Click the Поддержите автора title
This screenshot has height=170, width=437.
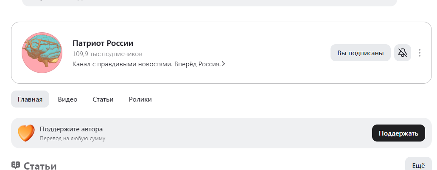pyautogui.click(x=71, y=129)
